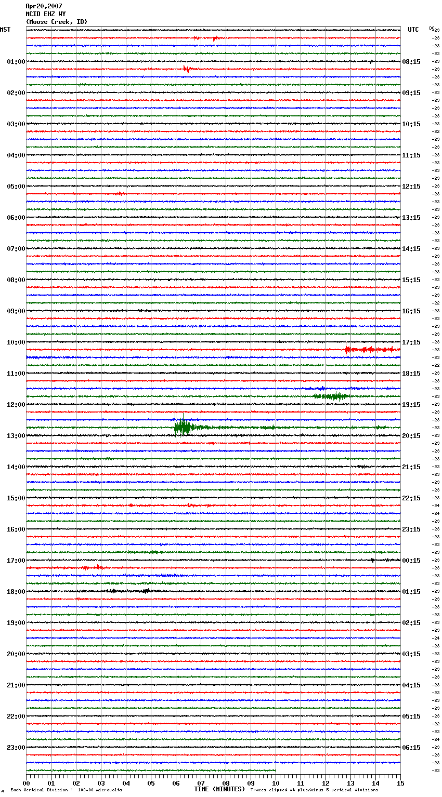
Task: Select the 02:00 MST time label
Action: click(x=16, y=93)
